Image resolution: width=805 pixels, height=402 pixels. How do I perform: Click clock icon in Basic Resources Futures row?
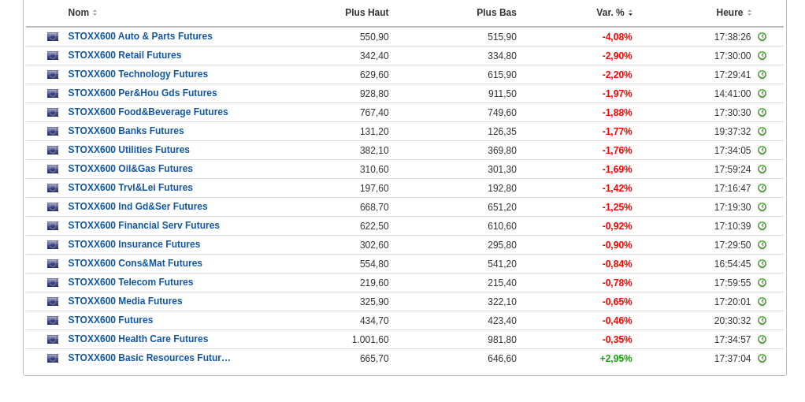[x=762, y=359]
